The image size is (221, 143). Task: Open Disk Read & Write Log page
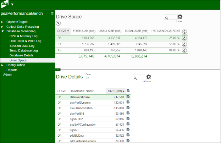tap(26, 41)
